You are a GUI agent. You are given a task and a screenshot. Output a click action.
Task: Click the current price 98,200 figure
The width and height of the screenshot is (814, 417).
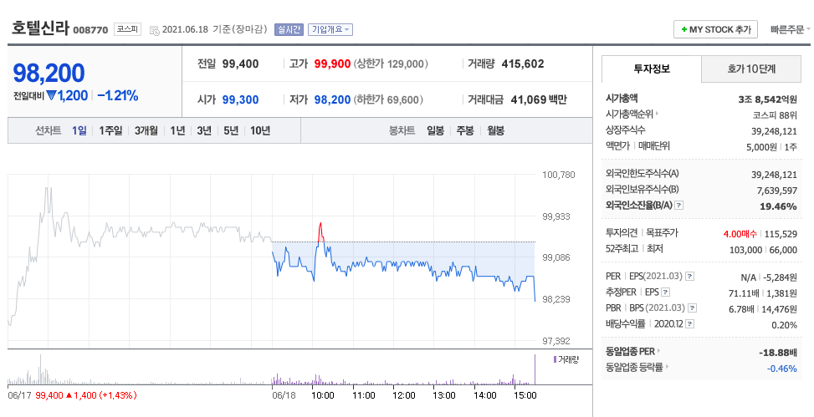(x=49, y=74)
